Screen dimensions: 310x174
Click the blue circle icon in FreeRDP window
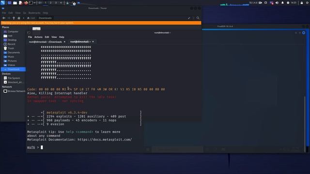[304, 33]
